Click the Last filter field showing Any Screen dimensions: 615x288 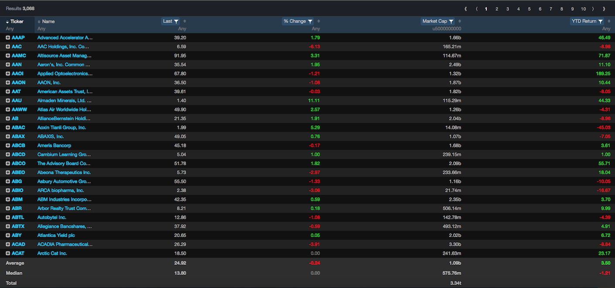[x=182, y=29]
